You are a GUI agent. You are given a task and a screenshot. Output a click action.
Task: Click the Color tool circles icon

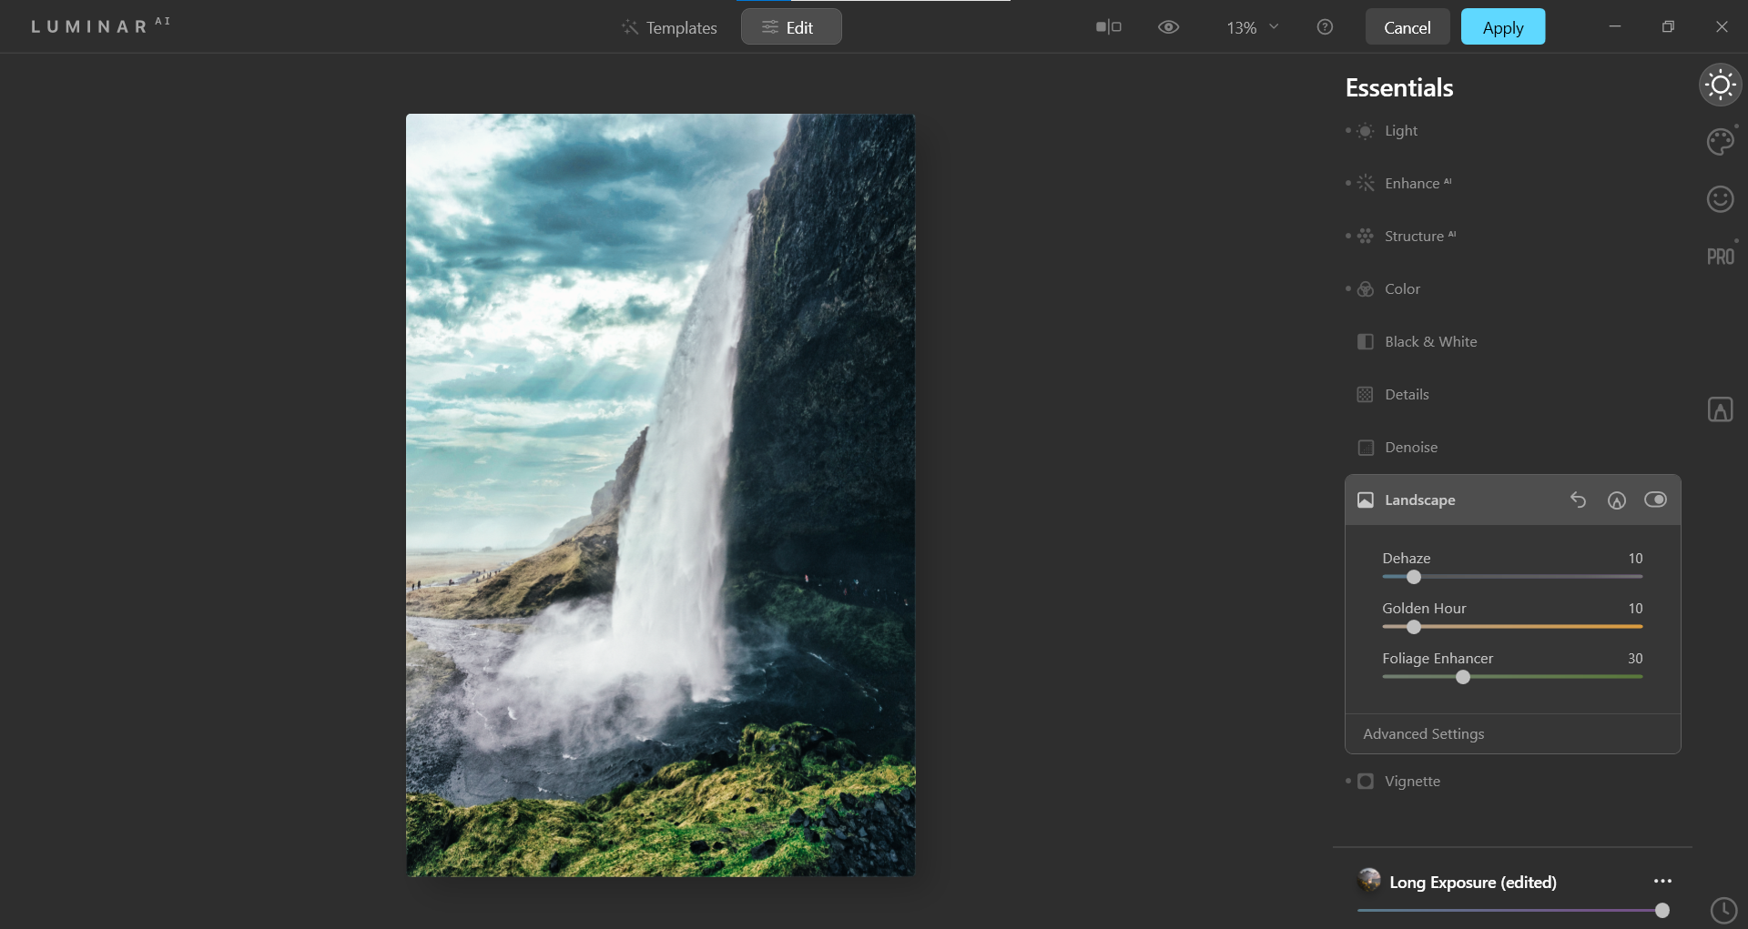[1365, 289]
